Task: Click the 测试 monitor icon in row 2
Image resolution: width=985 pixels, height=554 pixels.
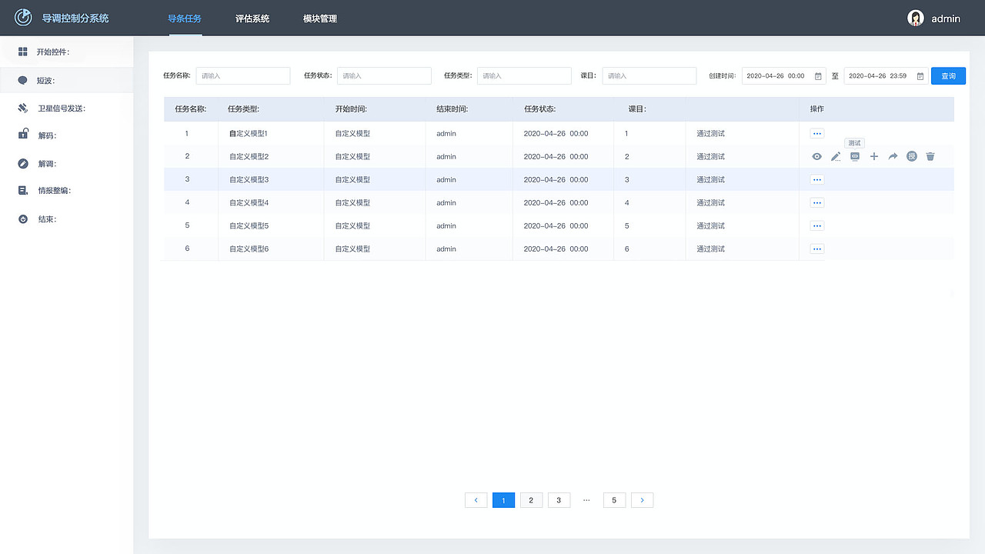Action: tap(854, 156)
